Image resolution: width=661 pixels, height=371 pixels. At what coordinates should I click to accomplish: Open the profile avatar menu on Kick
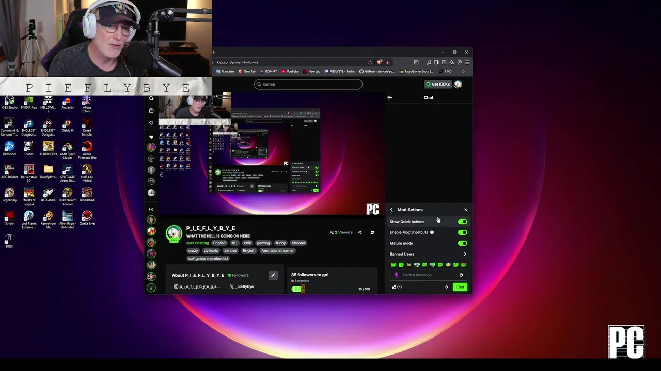pos(458,84)
